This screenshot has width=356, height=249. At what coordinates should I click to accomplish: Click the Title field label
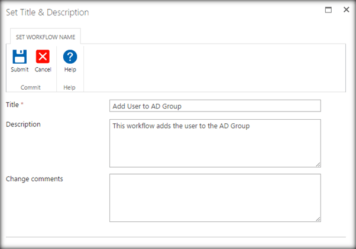12,104
